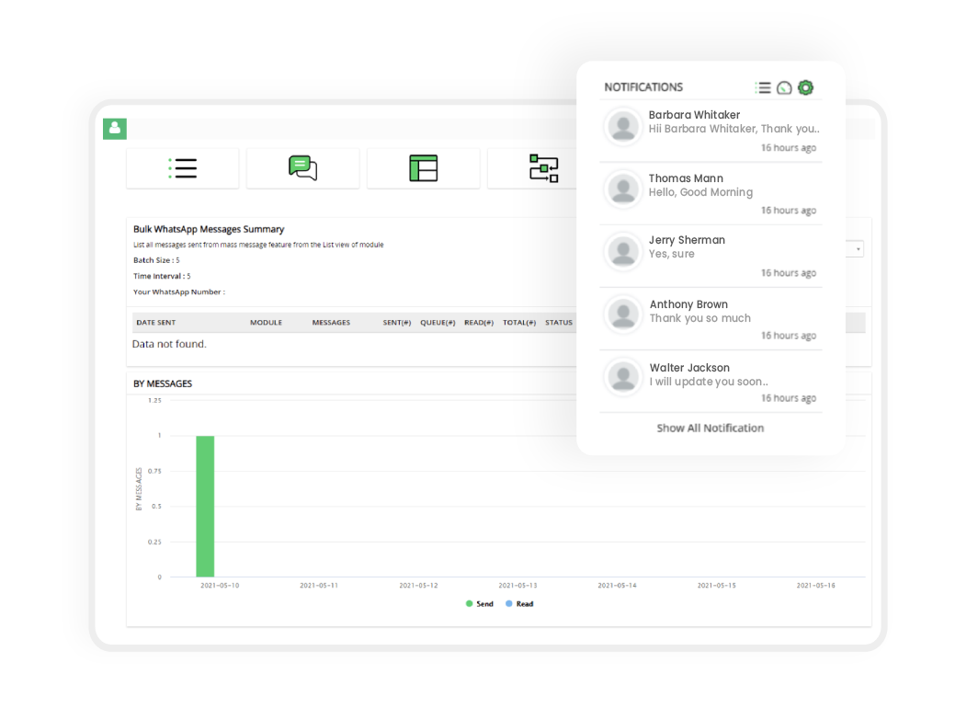Click the 'Data not found.' text
This screenshot has width=978, height=720.
point(169,344)
